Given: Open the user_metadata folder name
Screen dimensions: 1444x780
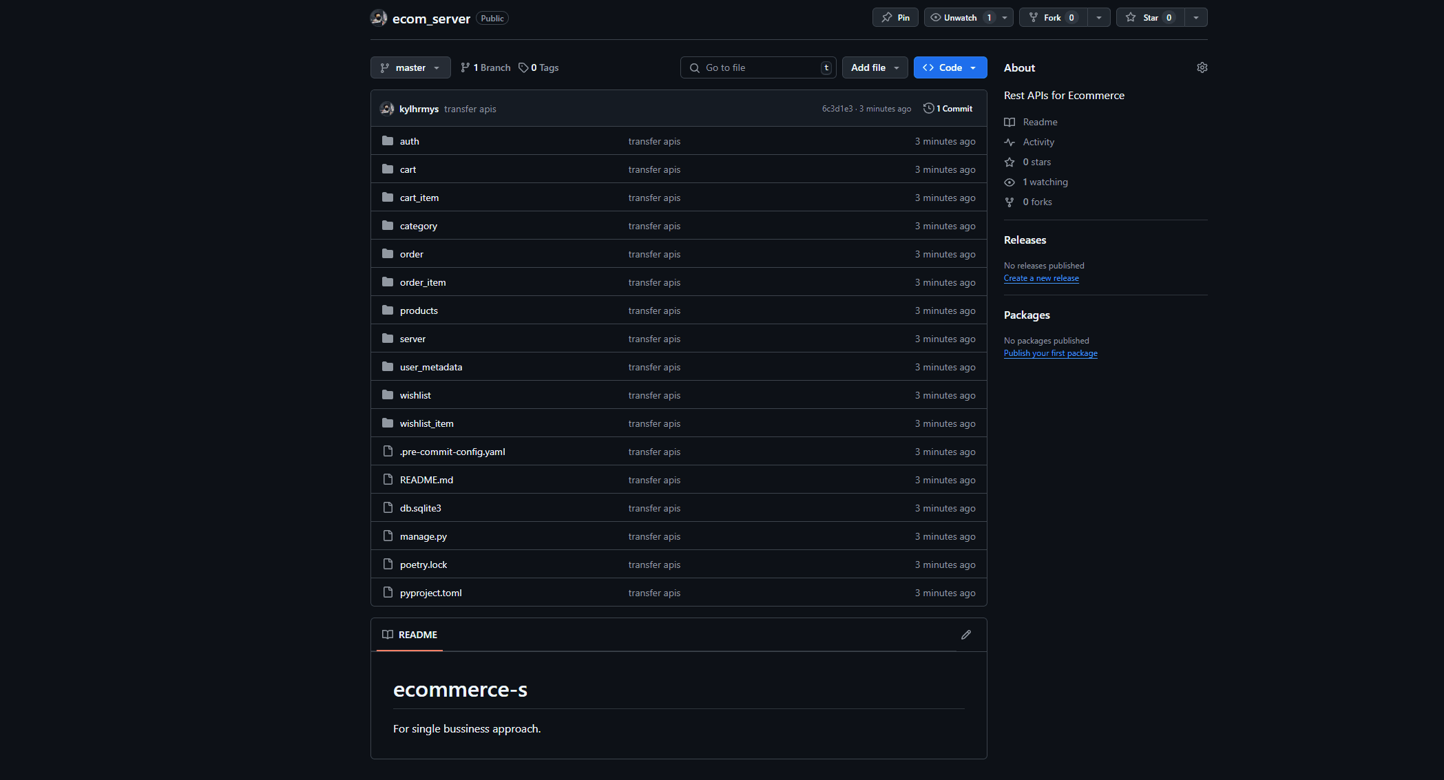Looking at the screenshot, I should (x=431, y=367).
